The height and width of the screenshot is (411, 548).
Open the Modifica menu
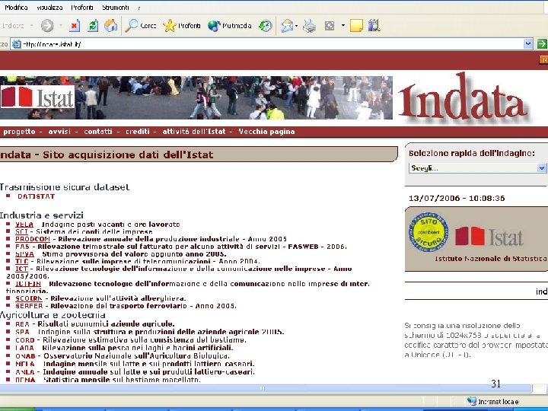coord(16,8)
